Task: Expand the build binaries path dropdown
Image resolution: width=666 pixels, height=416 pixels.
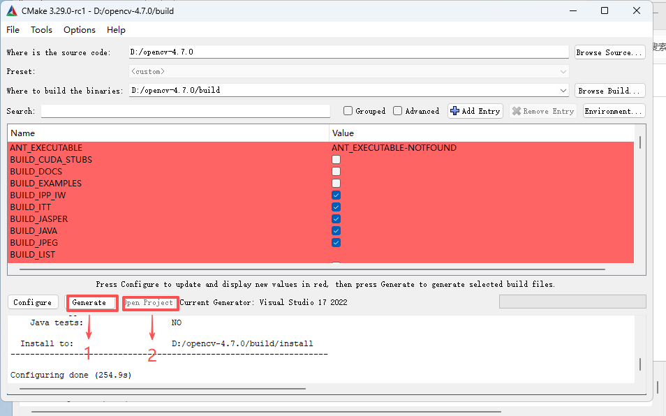Action: [x=563, y=91]
